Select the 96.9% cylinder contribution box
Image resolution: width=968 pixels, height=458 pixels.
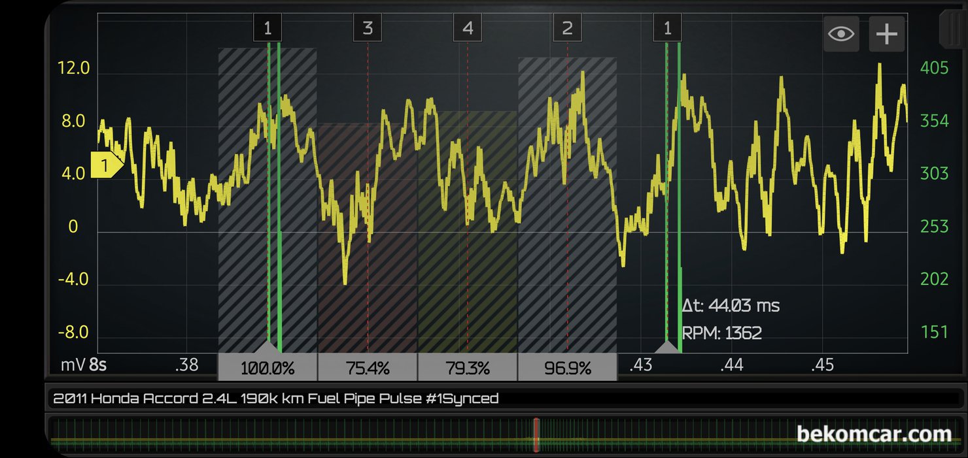coord(567,368)
